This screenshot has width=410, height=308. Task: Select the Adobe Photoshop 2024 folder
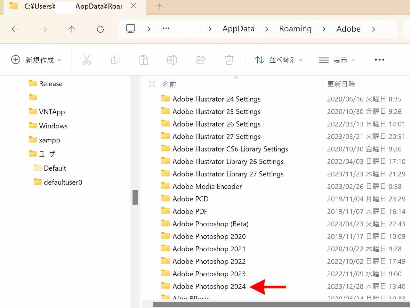(203, 286)
